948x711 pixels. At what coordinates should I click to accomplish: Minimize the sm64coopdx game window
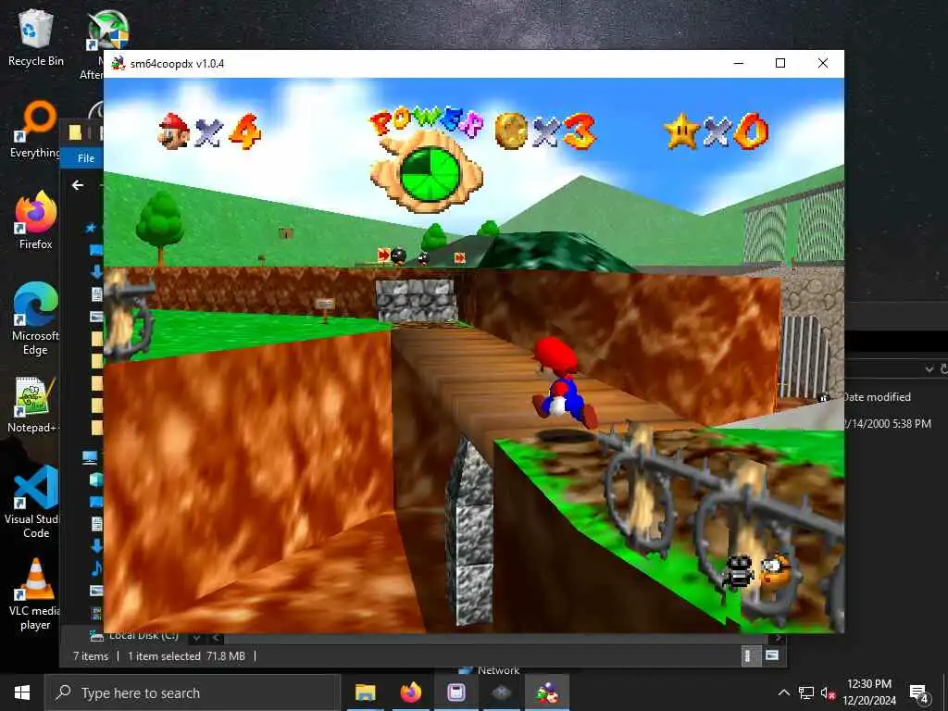point(739,63)
